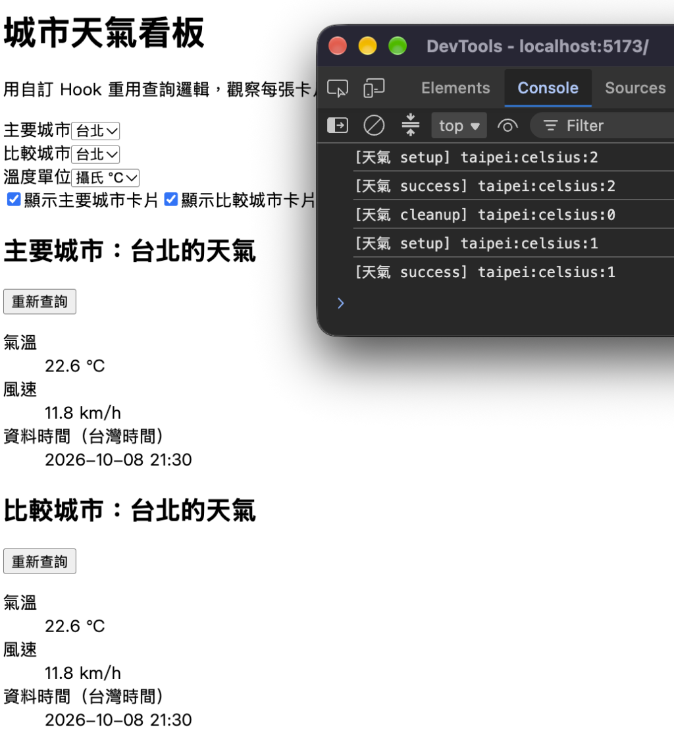Click the 城市天氣看板 page heading

point(104,32)
